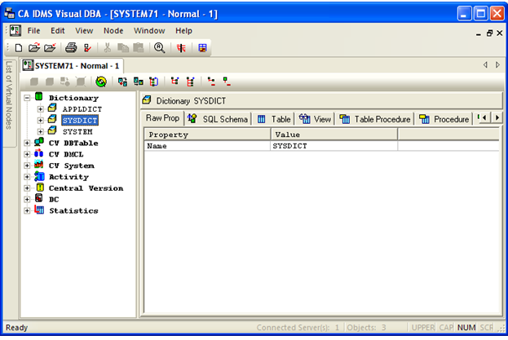Click the document tabs scroll-right arrow
Screen dimensions: 508x340
coord(497,65)
